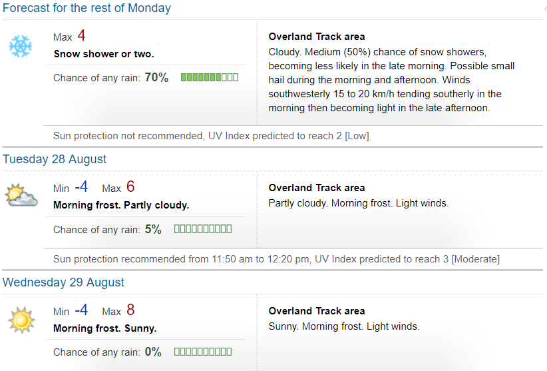Viewport: 547px width, 371px height.
Task: Click Tuesday's Min -4 temperature
Action: (71, 187)
